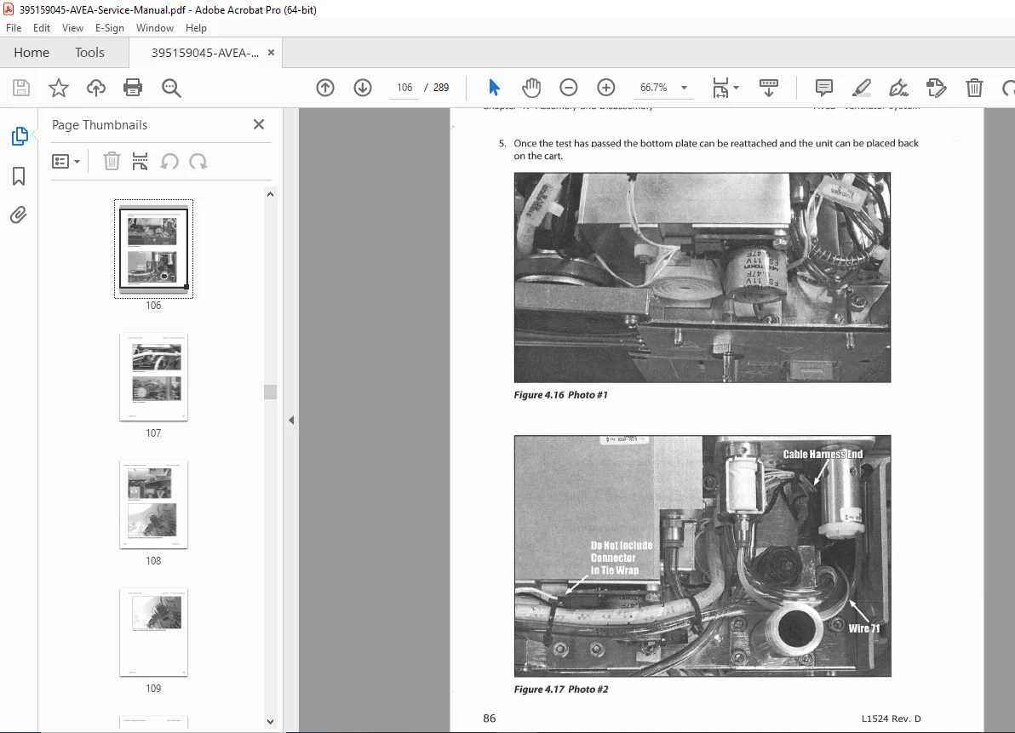Screen dimensions: 1015x733
Task: Click the page number input field
Action: pyautogui.click(x=404, y=88)
